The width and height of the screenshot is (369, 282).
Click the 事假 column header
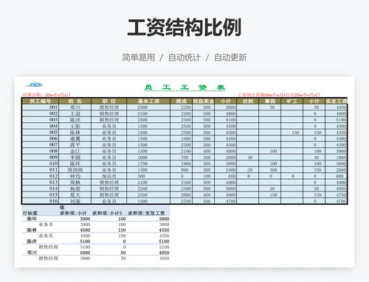269,101
